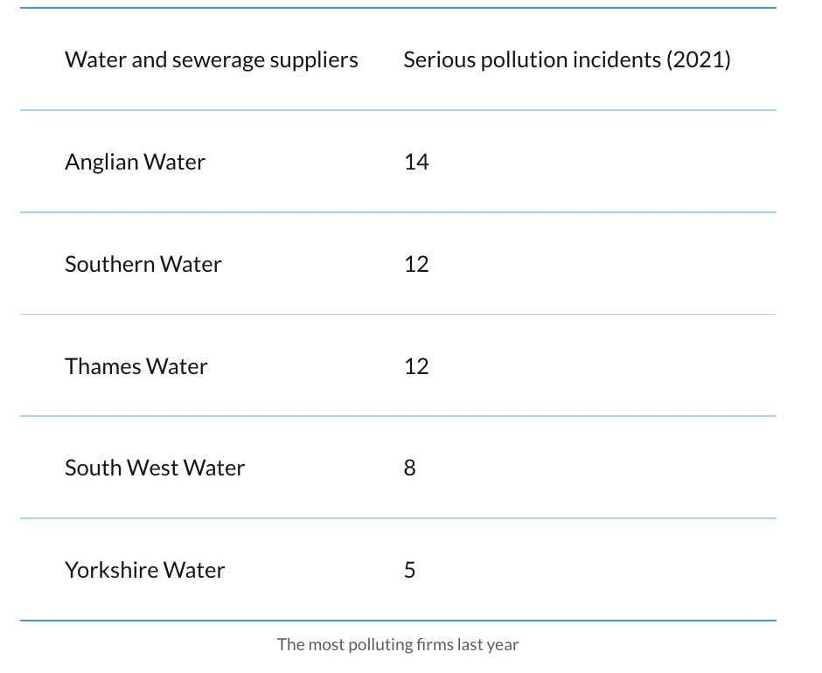Click Southern Water's incident count of 12
Screen dimensions: 822x673
pos(416,264)
